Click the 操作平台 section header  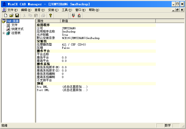(96, 51)
